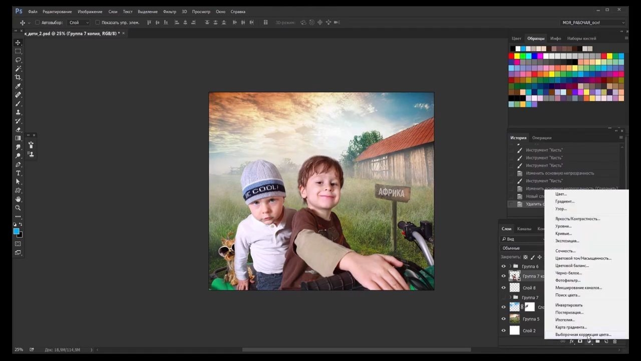Choose Выборочная коррекция цвета... adjustment
This screenshot has height=361, width=641.
coord(583,334)
